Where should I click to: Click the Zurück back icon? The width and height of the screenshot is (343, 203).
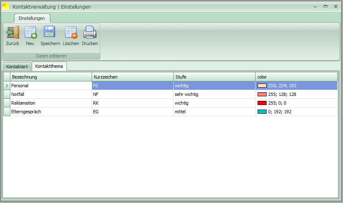coord(12,33)
